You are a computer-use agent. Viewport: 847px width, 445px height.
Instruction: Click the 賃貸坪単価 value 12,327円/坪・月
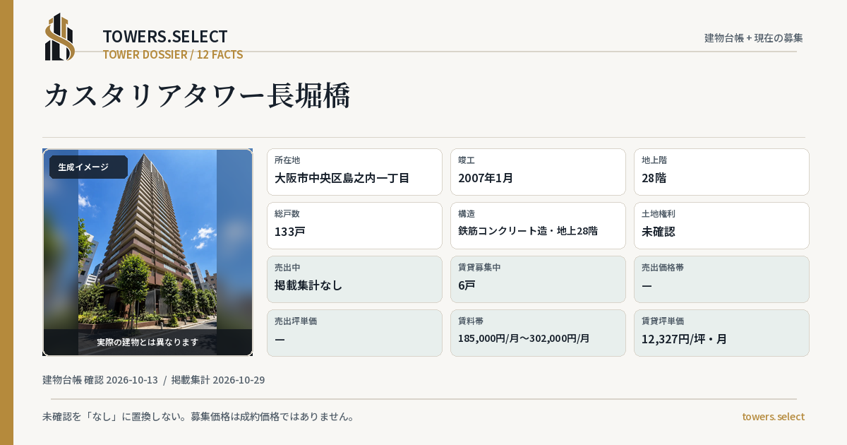(685, 339)
